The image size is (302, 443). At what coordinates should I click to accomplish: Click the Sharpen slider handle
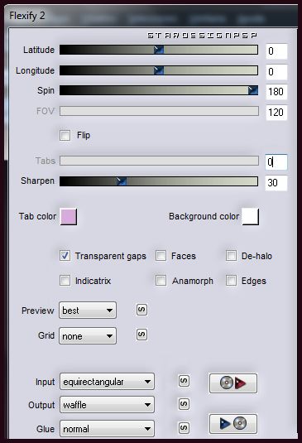coord(122,181)
